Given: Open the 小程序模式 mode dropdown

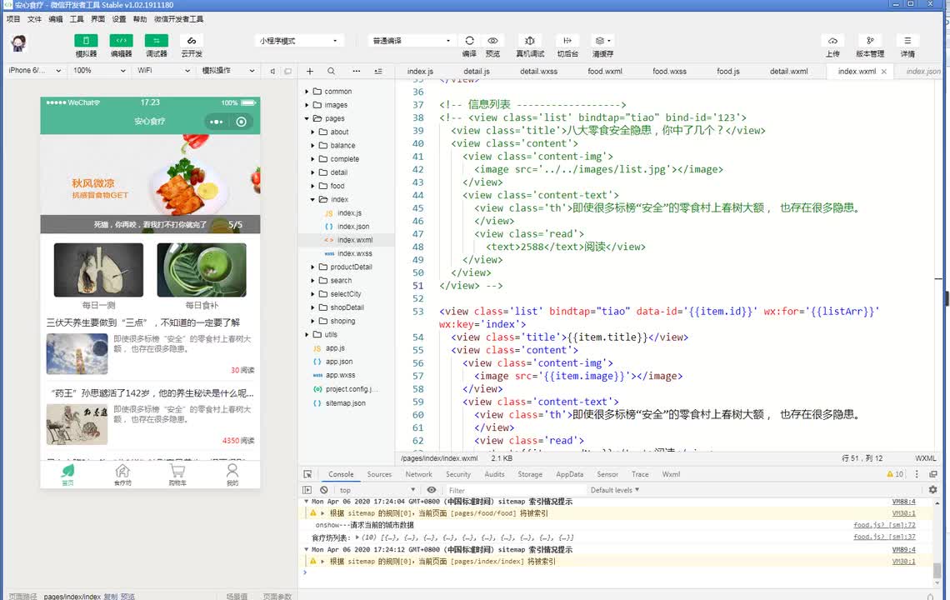Looking at the screenshot, I should pos(298,41).
